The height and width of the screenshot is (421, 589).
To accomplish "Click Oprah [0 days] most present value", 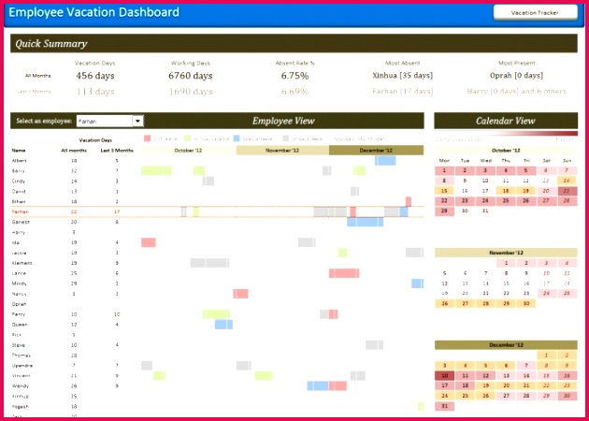I will point(516,76).
